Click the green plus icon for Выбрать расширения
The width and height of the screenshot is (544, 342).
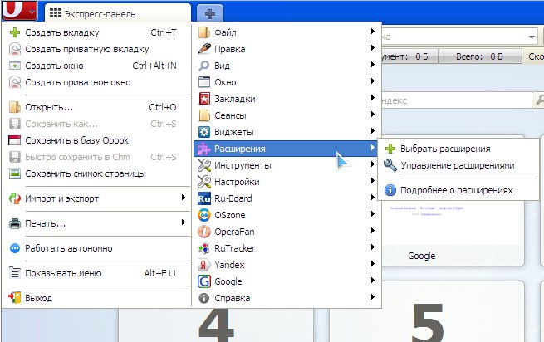[390, 149]
